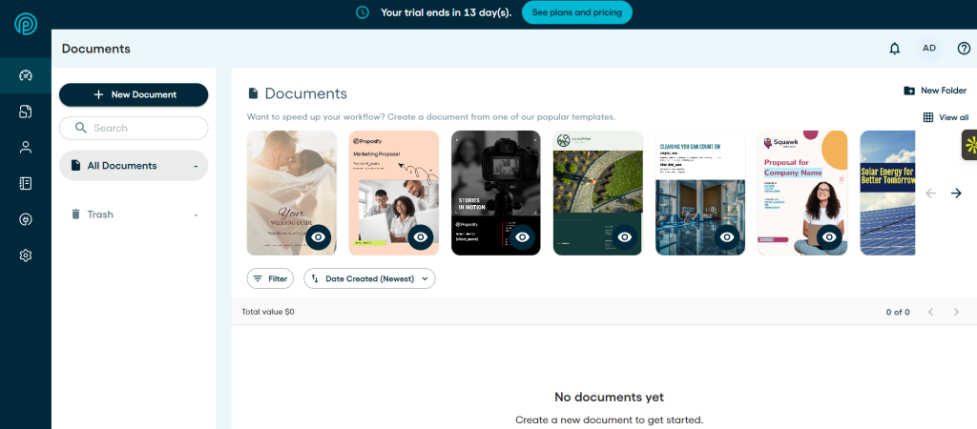
Task: Open the integrations sidebar icon
Action: 26,219
